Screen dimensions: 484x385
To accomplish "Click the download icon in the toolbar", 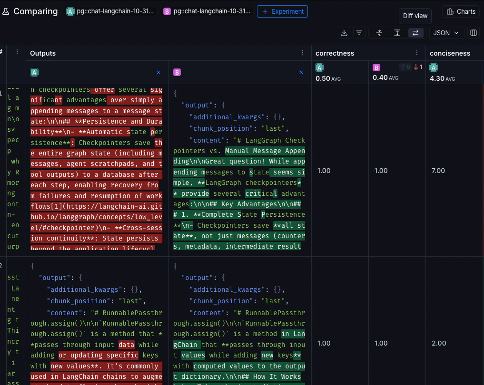I will tap(344, 33).
